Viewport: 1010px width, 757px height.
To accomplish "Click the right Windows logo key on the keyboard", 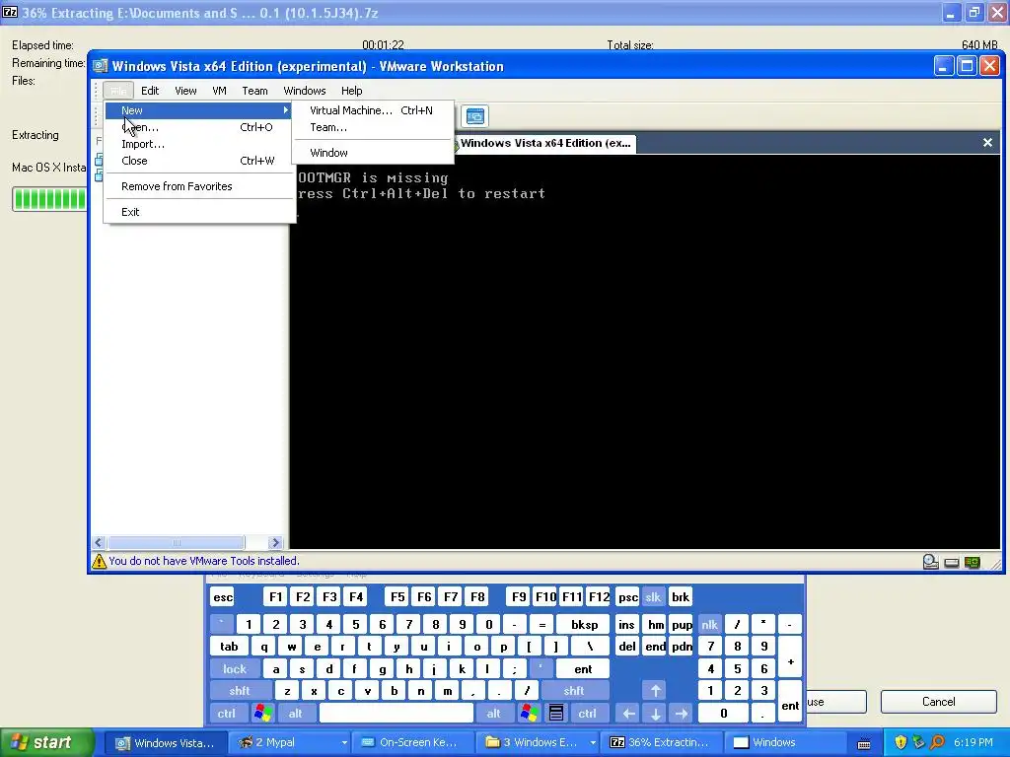I will tap(530, 714).
